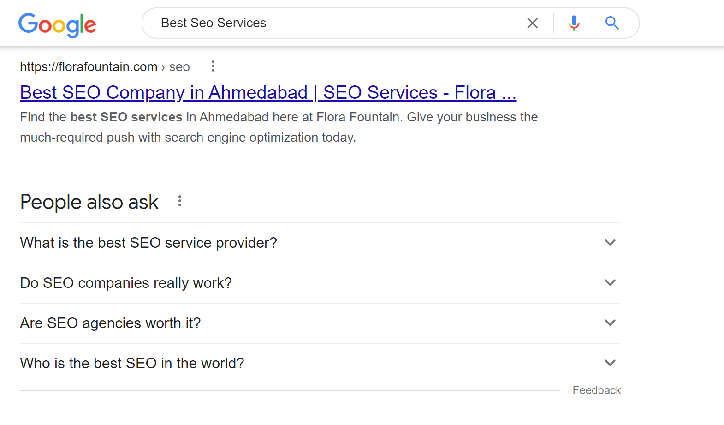Click the chevron beside 'Are SEO agencies worth it?'
724x425 pixels.
(x=610, y=323)
